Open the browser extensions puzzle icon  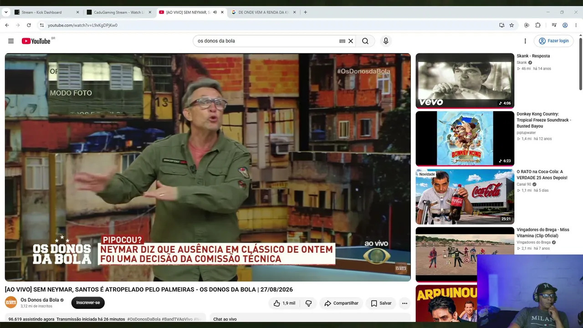click(538, 25)
